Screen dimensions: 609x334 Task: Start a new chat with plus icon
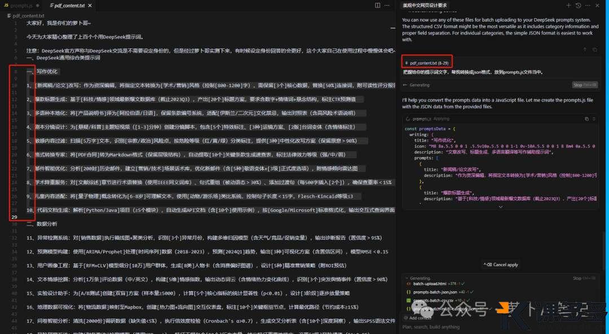click(x=568, y=6)
